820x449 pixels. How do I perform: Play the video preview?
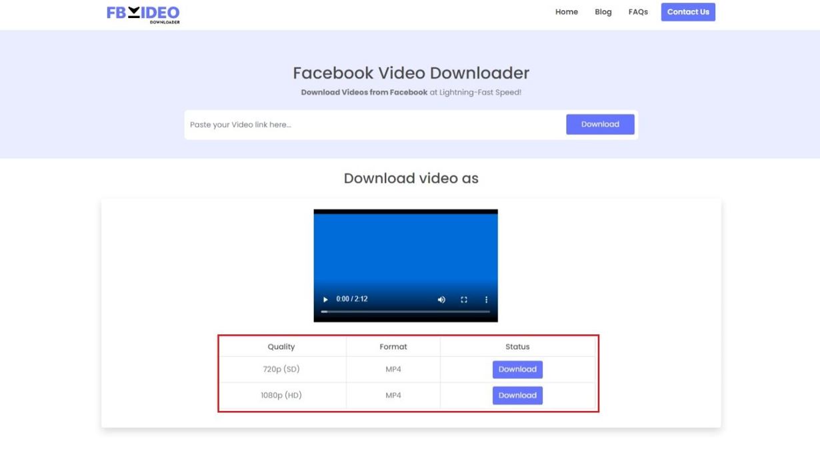(x=325, y=300)
